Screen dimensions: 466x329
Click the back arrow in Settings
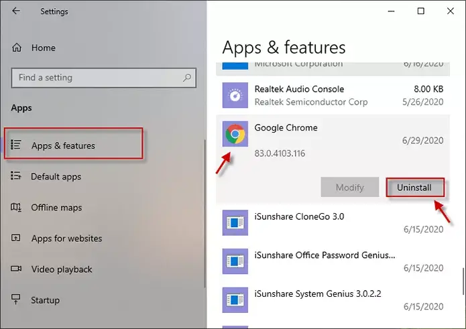[x=16, y=11]
